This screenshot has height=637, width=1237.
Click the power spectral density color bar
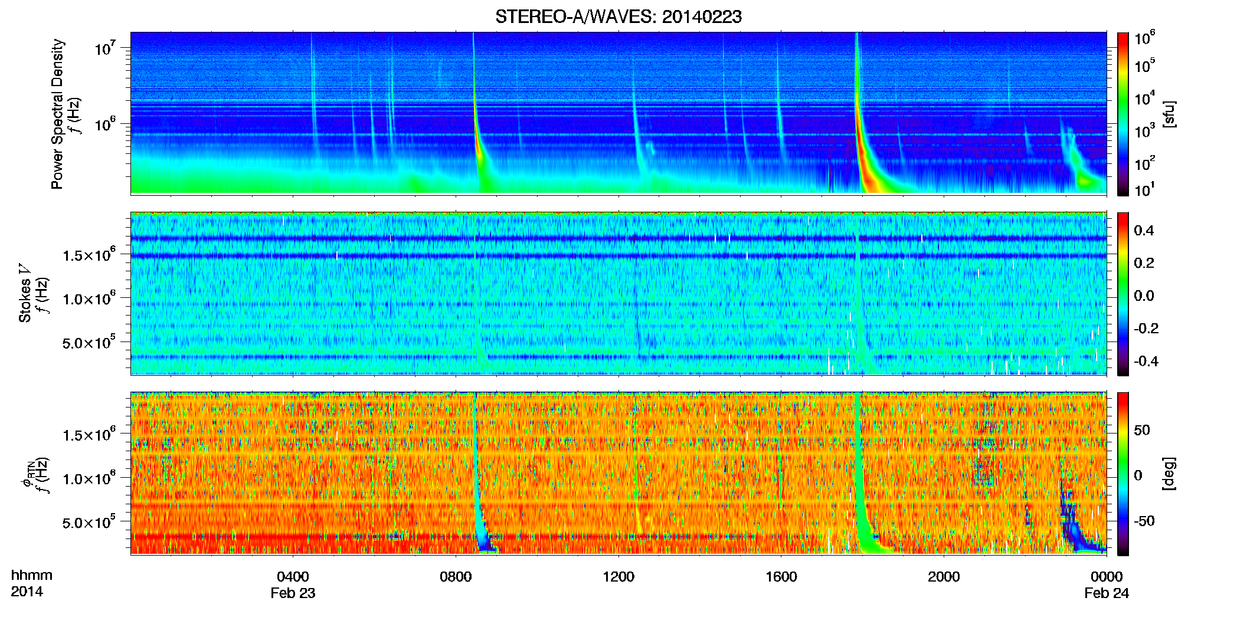point(1123,114)
